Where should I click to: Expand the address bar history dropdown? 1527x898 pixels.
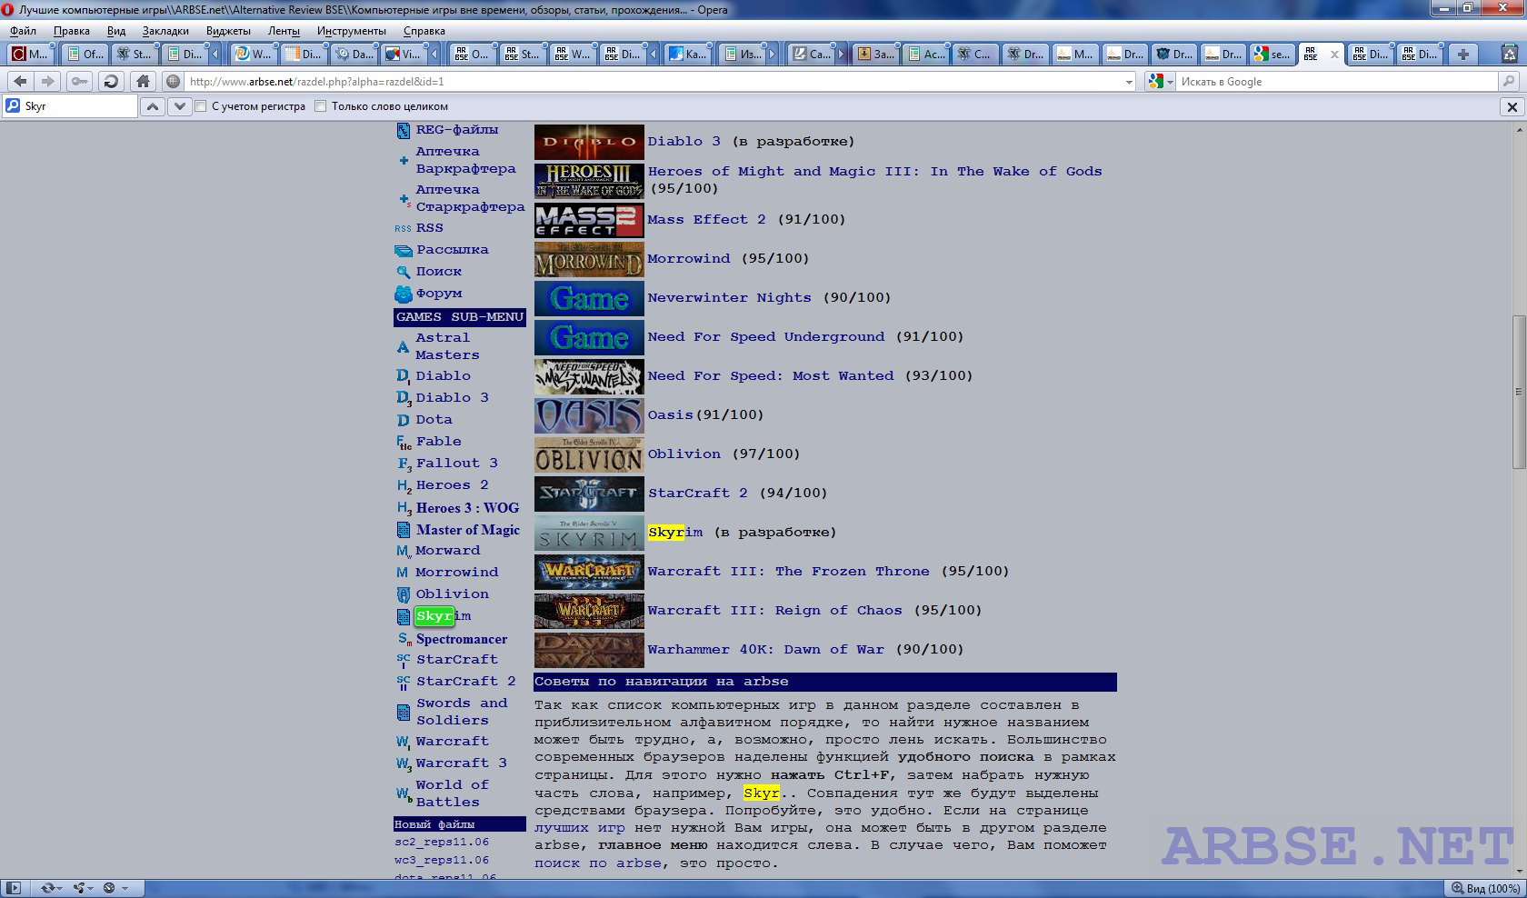1129,82
